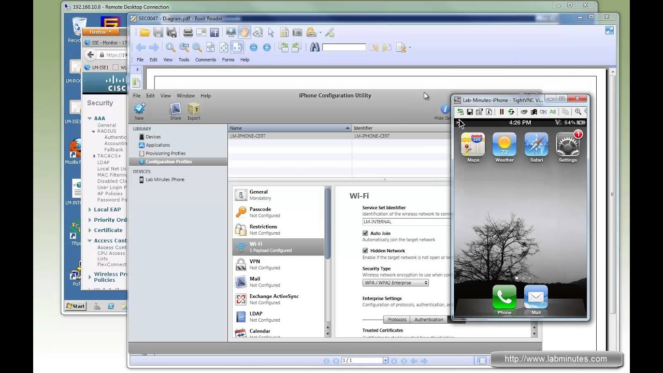Viewport: 663px width, 373px height.
Task: Click New in iPhone Configuration Utility
Action: [139, 111]
